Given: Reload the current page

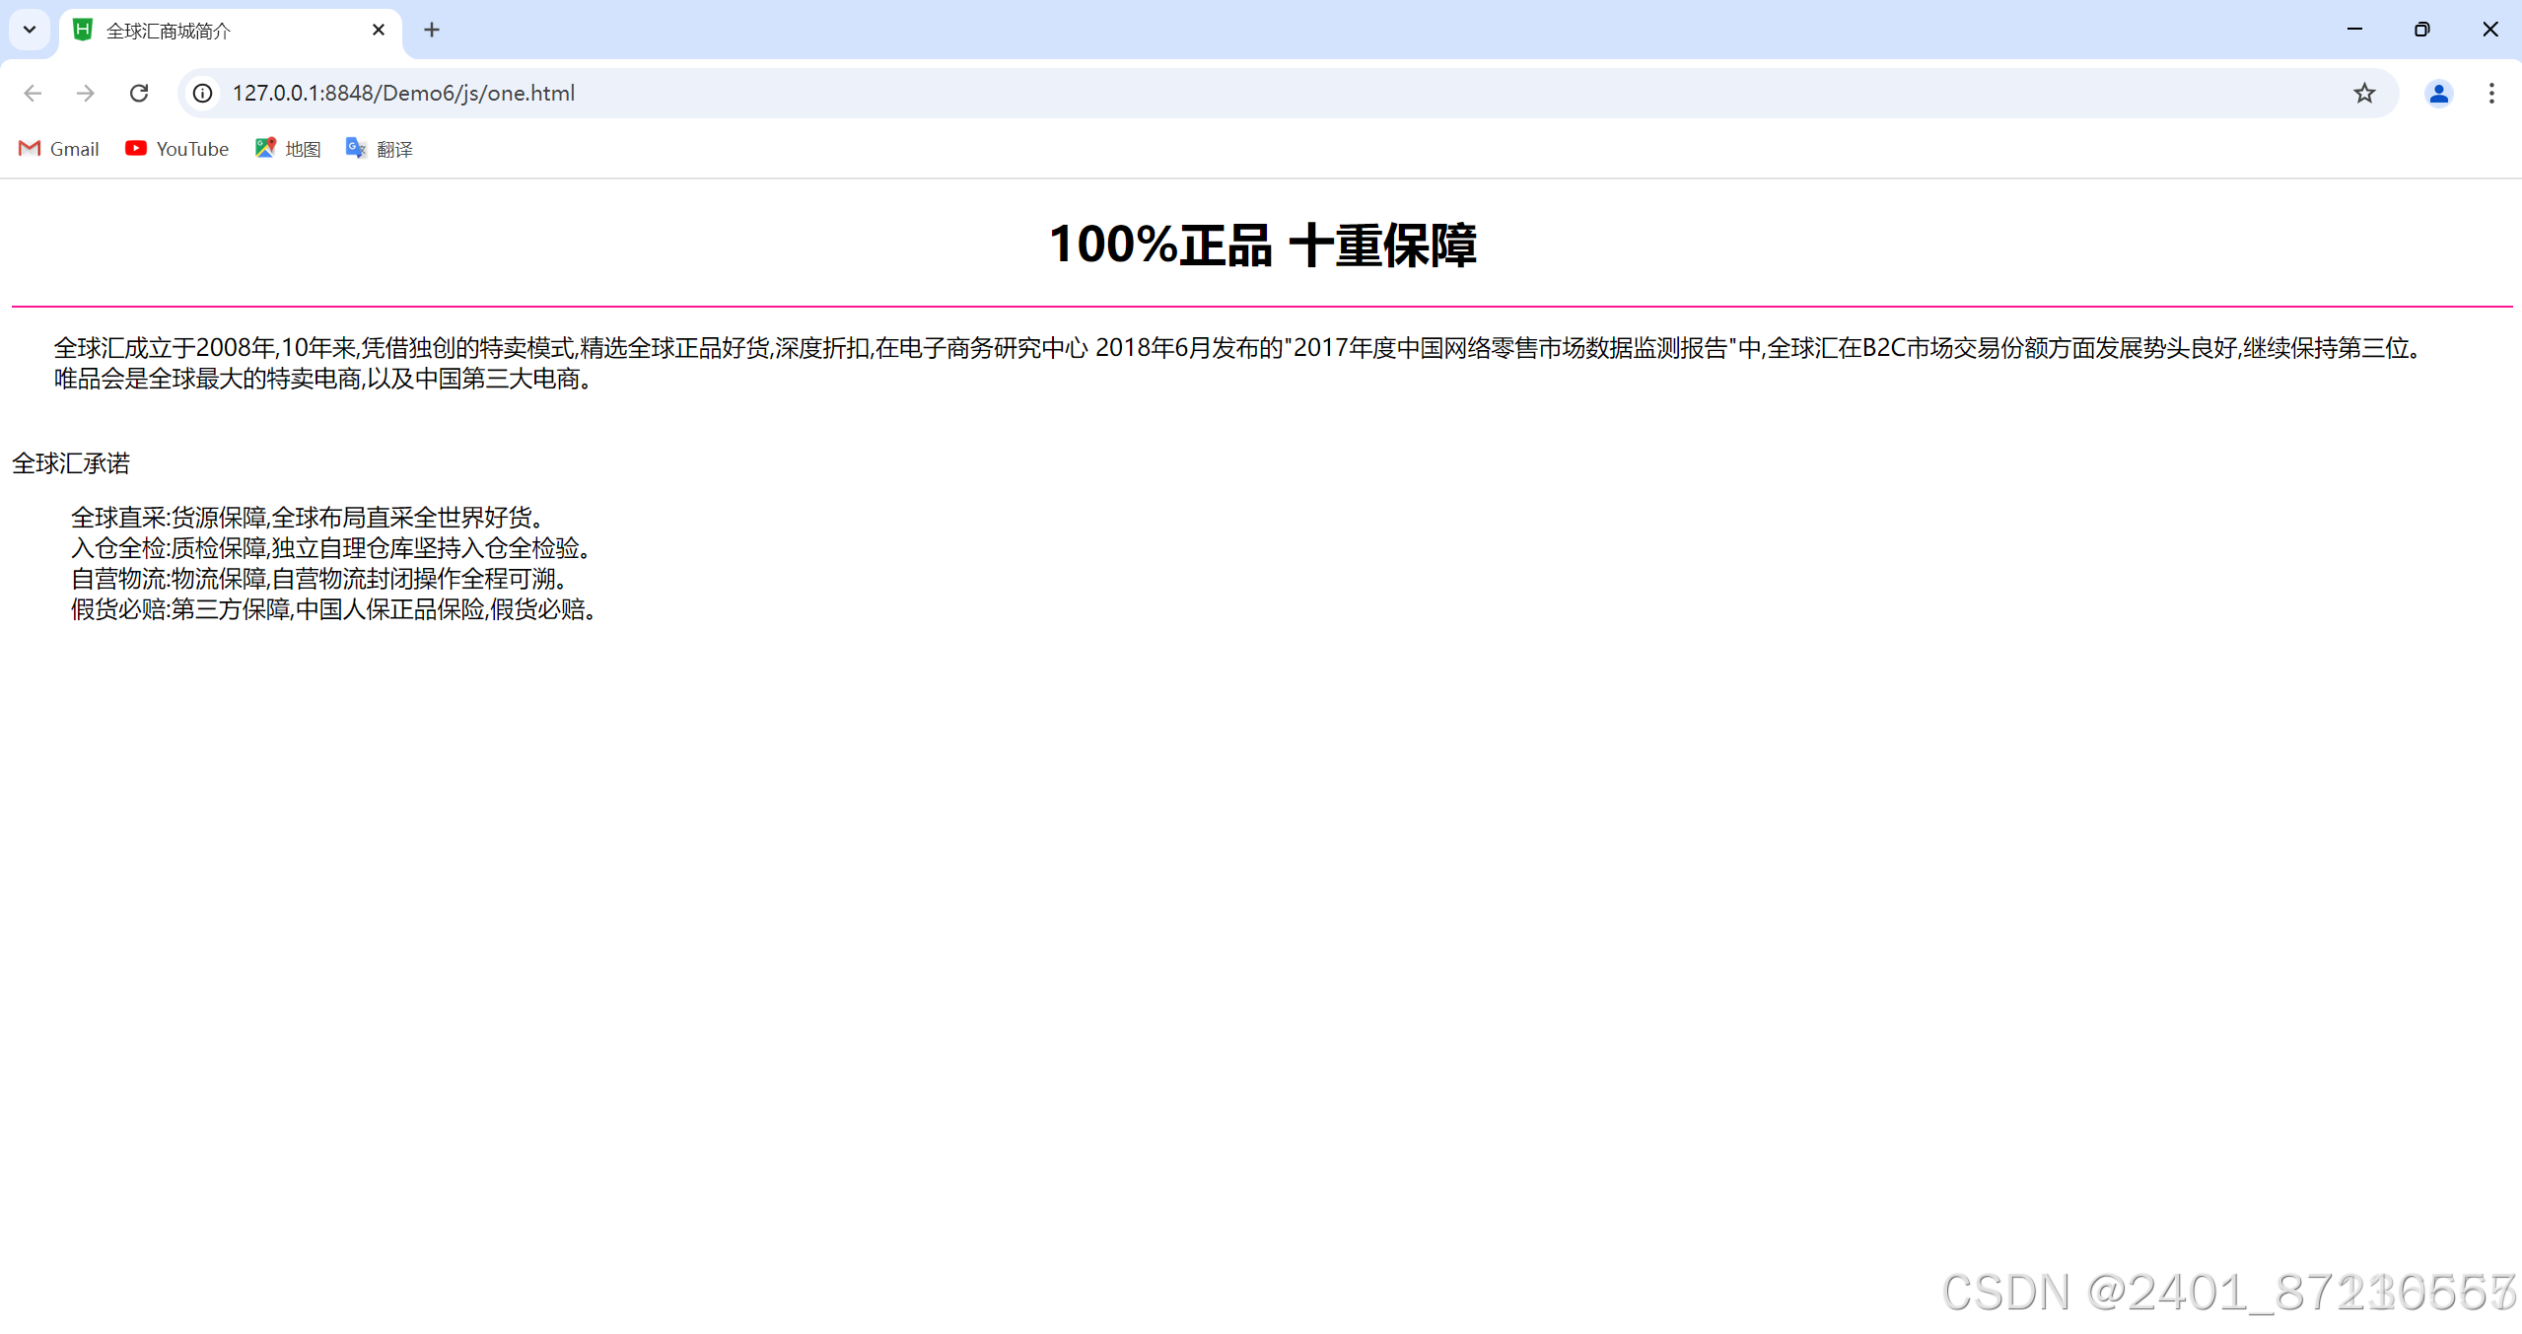Looking at the screenshot, I should tap(139, 93).
